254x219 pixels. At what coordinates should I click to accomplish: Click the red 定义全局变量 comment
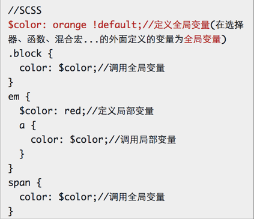point(182,25)
